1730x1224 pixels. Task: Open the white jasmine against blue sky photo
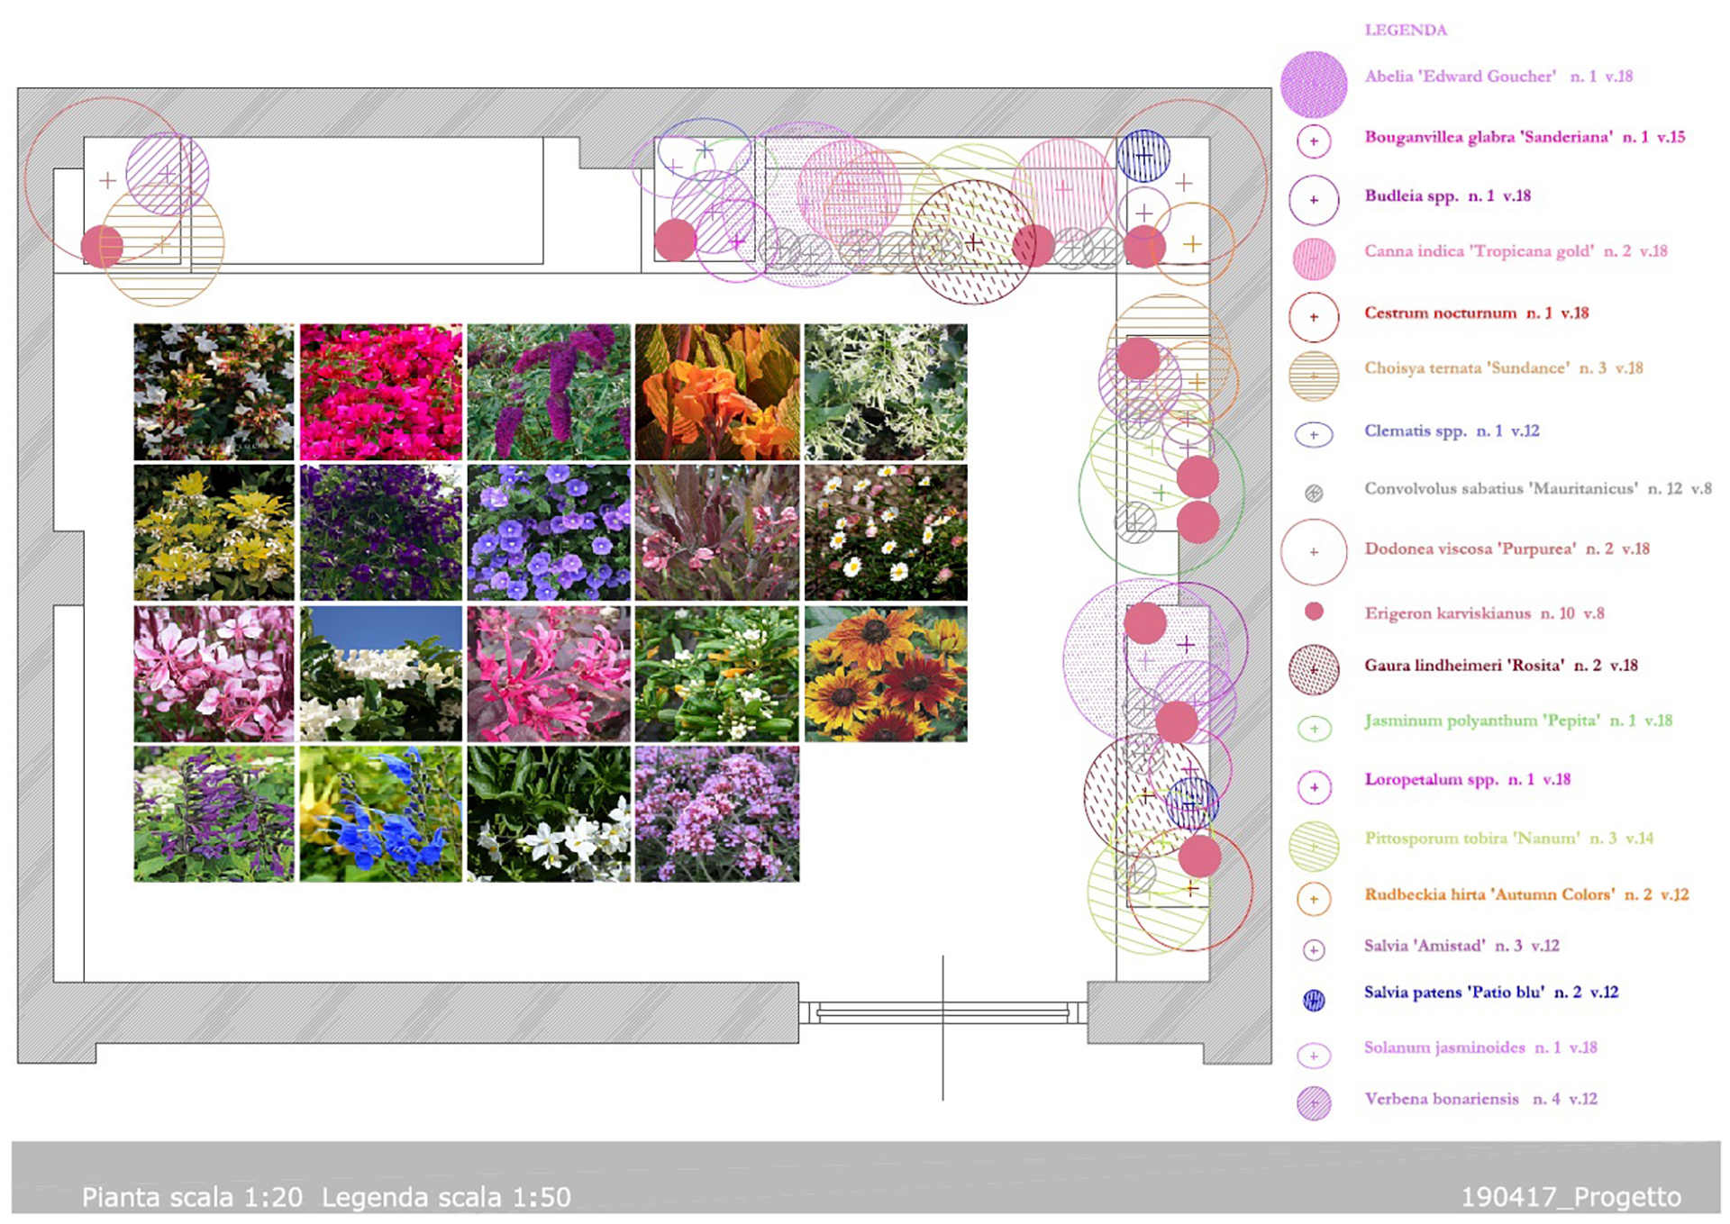(x=381, y=674)
